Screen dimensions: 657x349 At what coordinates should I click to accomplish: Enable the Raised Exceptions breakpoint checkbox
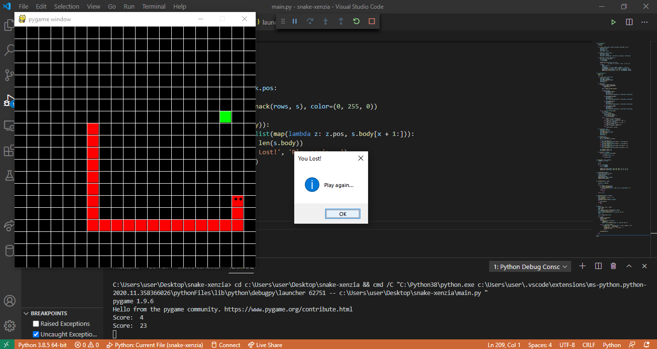point(35,323)
